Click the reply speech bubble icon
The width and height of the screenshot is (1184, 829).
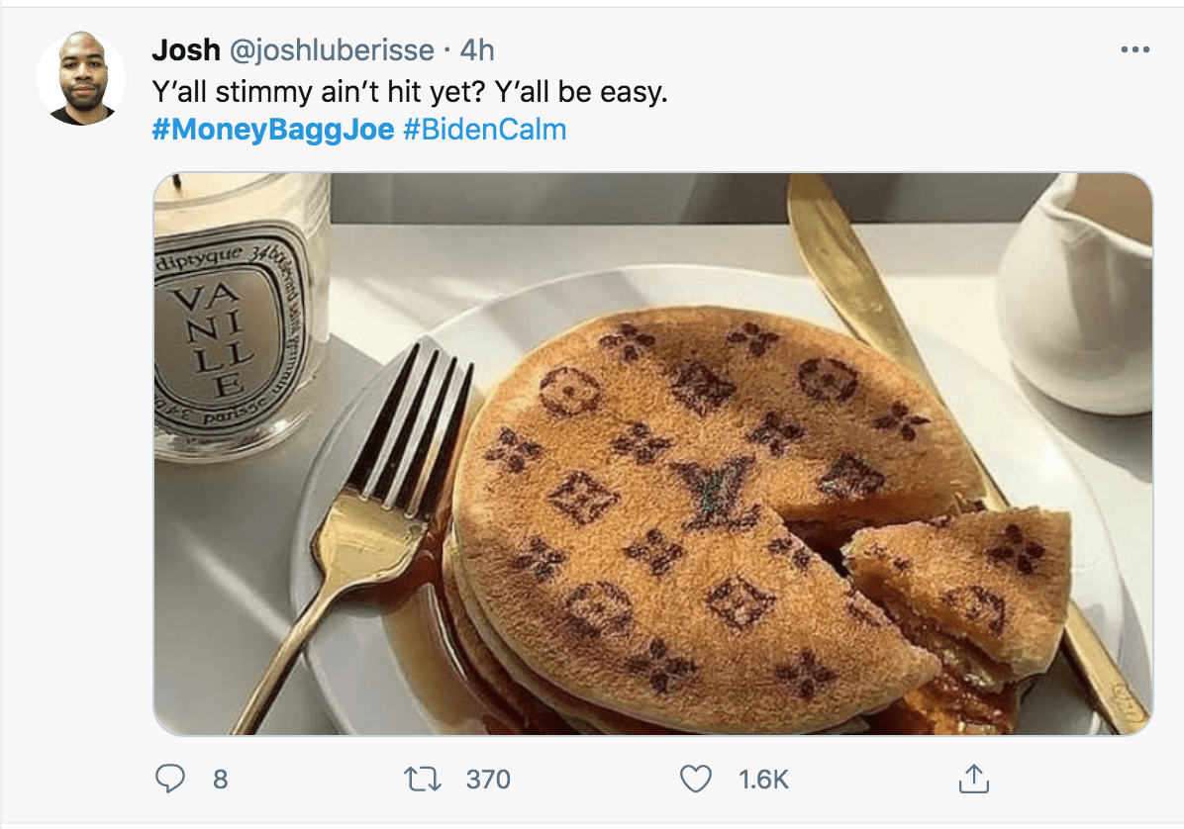[x=169, y=780]
